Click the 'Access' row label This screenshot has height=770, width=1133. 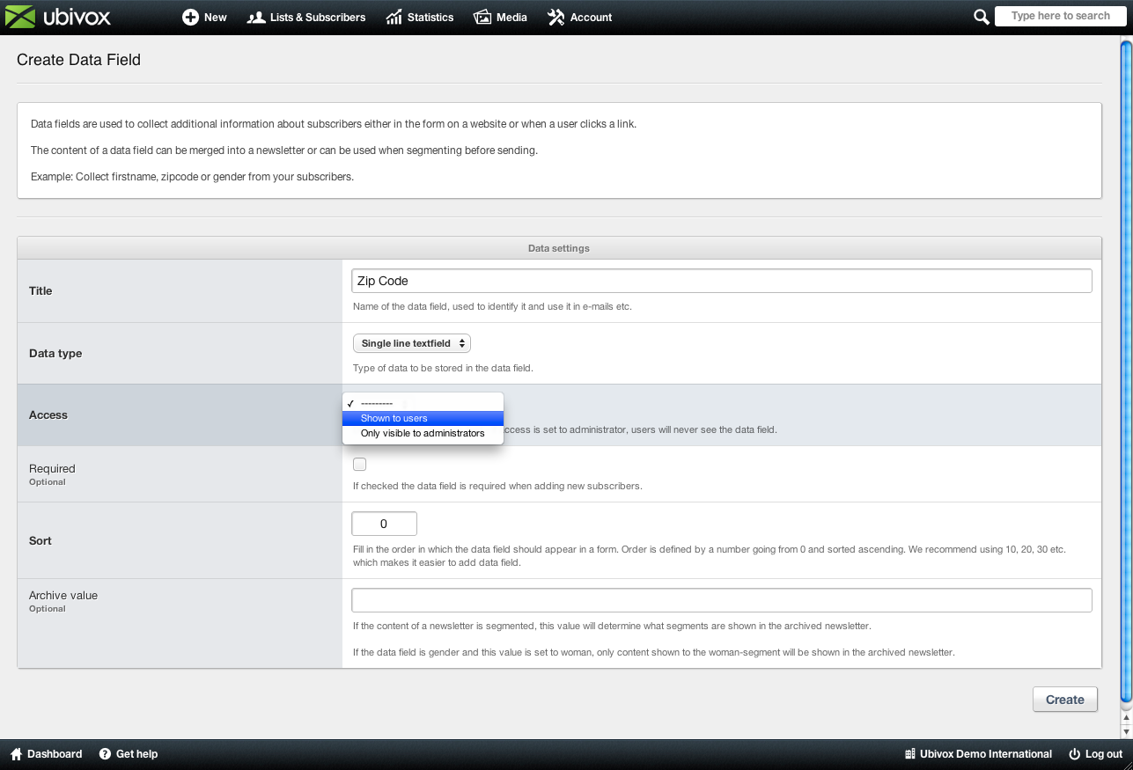tap(48, 414)
